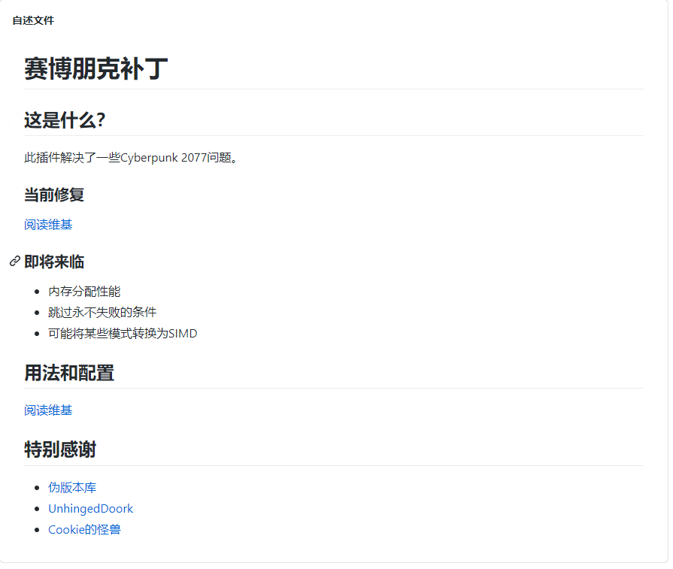673x569 pixels.
Task: Select the 特别感谢 heading
Action: point(60,450)
